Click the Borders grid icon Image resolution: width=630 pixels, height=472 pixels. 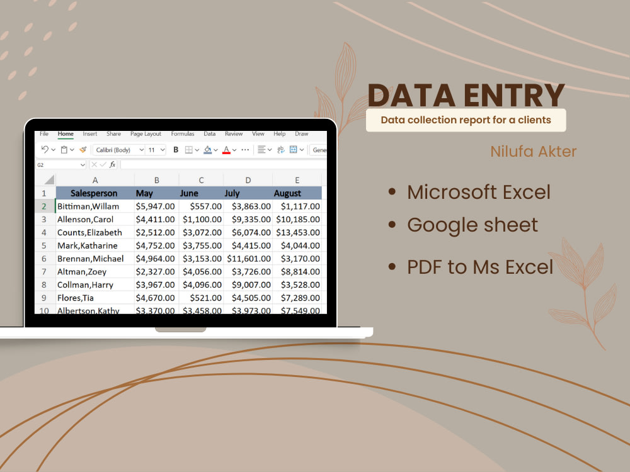click(188, 150)
